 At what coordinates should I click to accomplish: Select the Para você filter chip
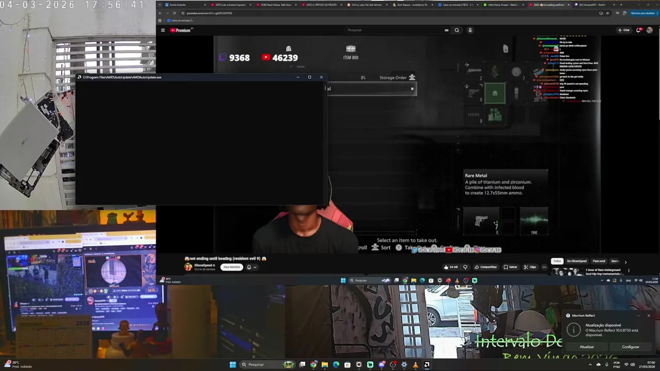(x=599, y=261)
